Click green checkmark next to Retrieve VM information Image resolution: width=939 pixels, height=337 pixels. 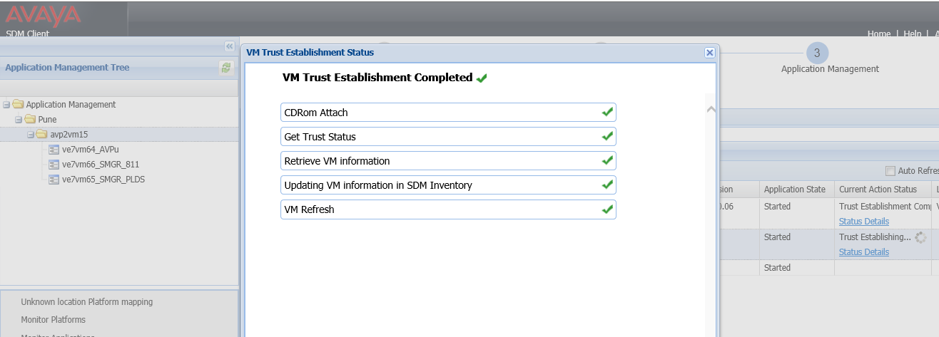pos(608,160)
